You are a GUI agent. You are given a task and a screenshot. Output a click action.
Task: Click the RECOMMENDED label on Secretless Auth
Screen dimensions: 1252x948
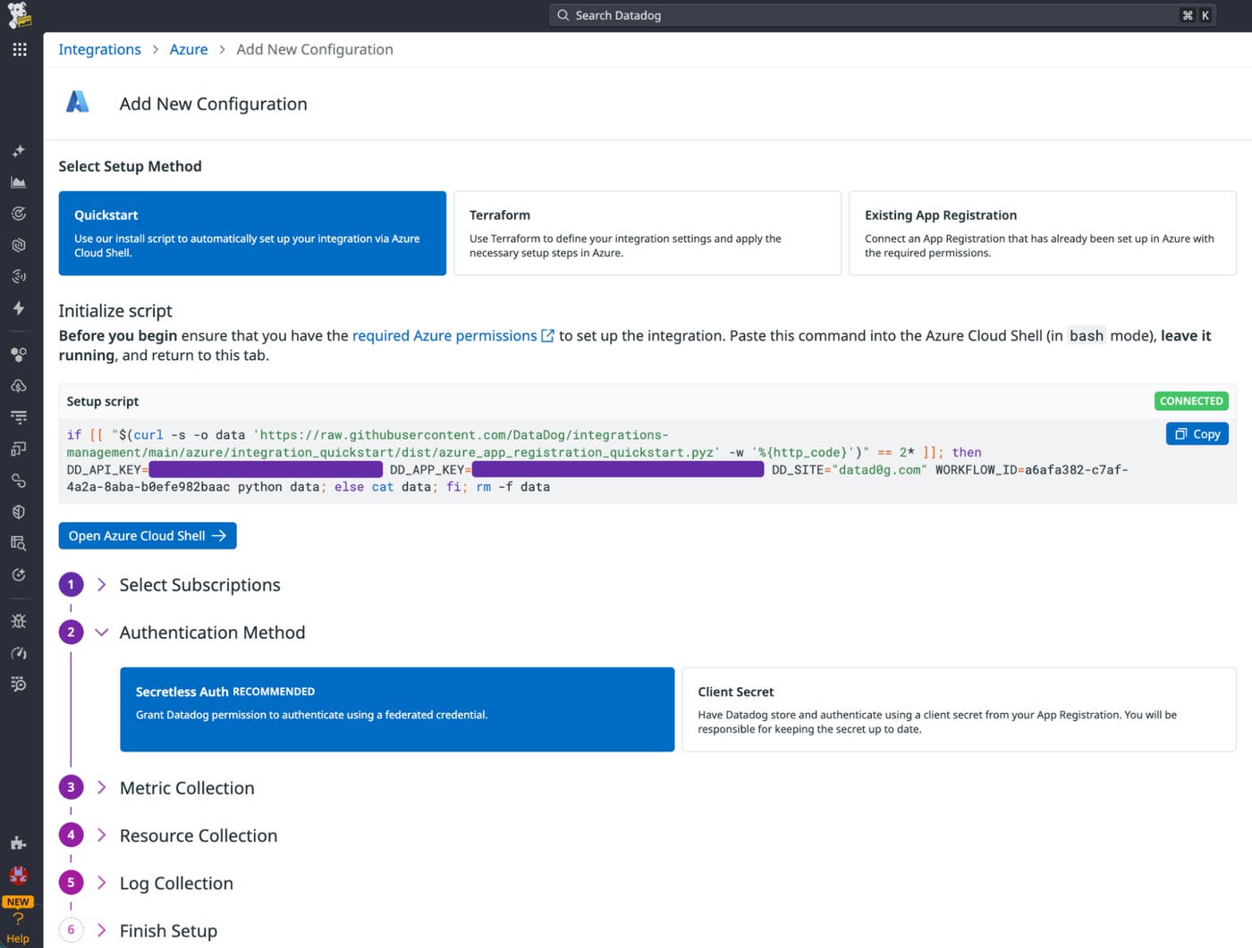click(274, 692)
